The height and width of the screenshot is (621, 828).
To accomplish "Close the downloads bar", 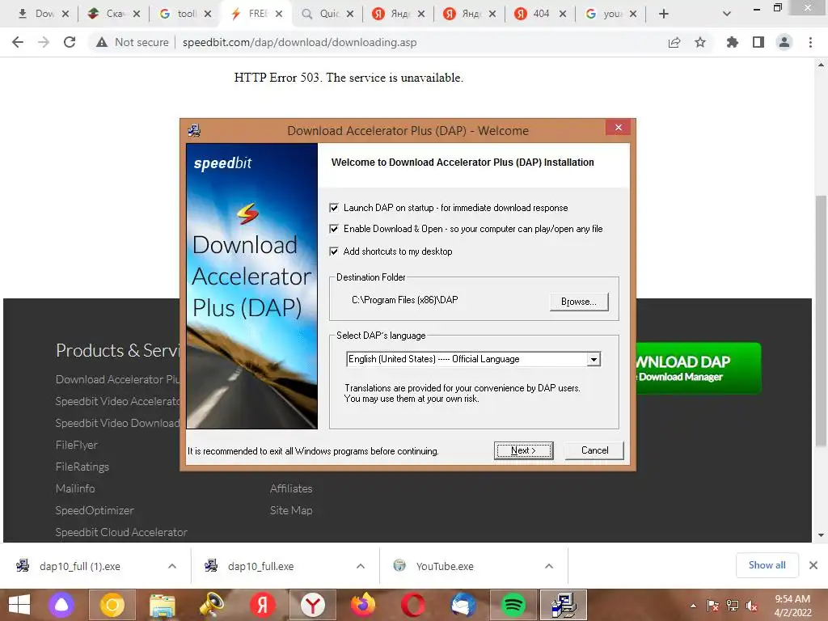I will 813,565.
